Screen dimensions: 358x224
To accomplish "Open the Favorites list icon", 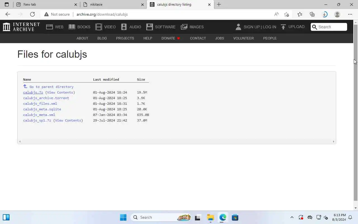I will pos(300,14).
